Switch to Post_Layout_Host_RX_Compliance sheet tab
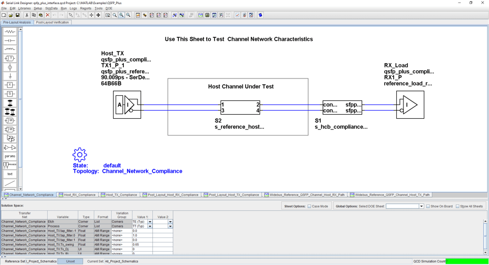The width and height of the screenshot is (489, 265). click(x=171, y=195)
